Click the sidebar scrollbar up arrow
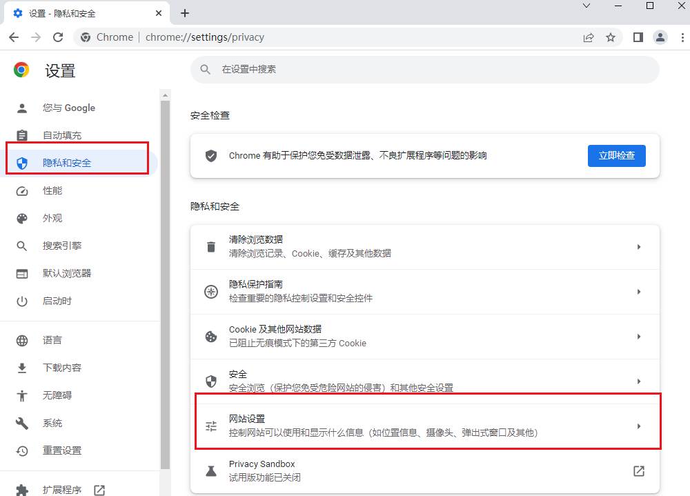The image size is (690, 496). click(x=165, y=95)
